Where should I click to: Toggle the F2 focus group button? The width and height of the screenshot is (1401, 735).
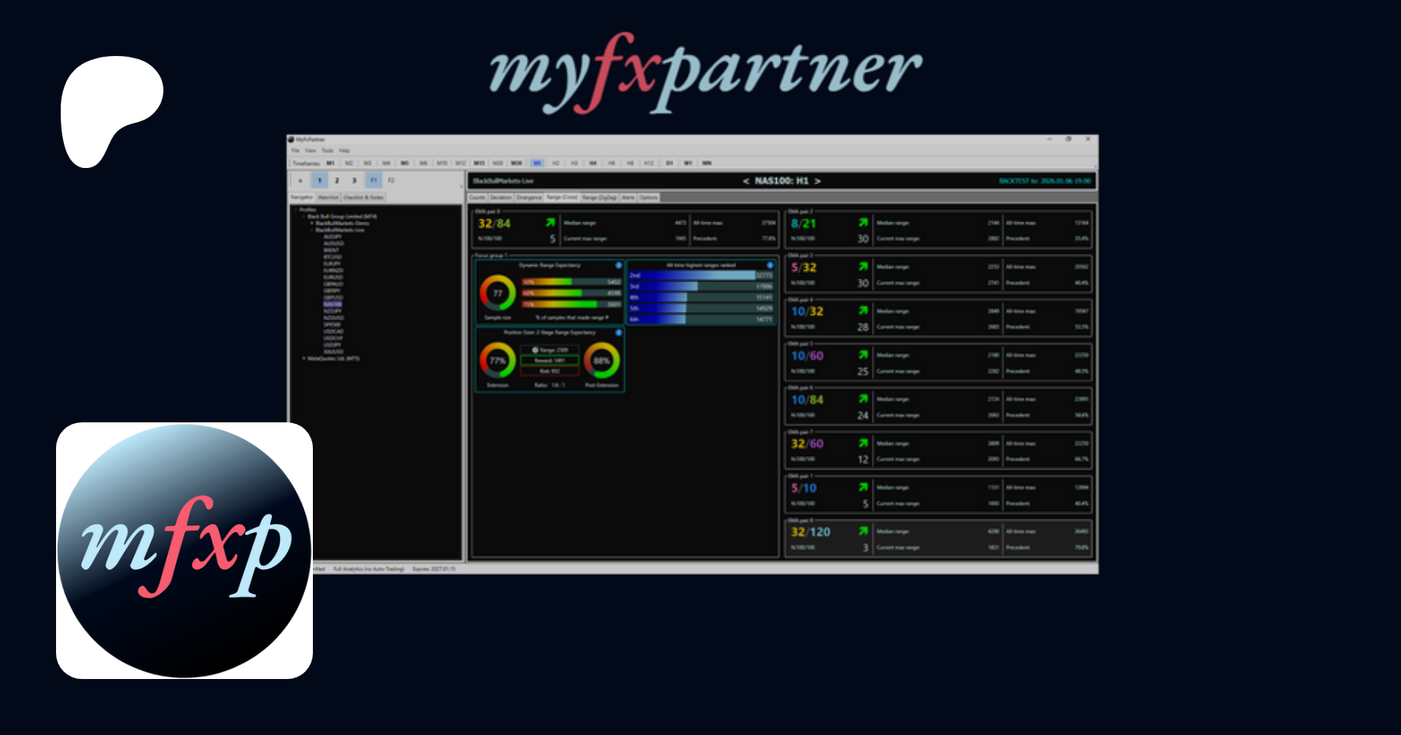pos(391,180)
